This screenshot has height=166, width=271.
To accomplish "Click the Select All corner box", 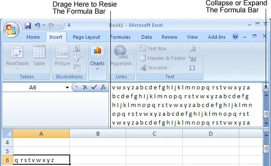I will (8, 133).
